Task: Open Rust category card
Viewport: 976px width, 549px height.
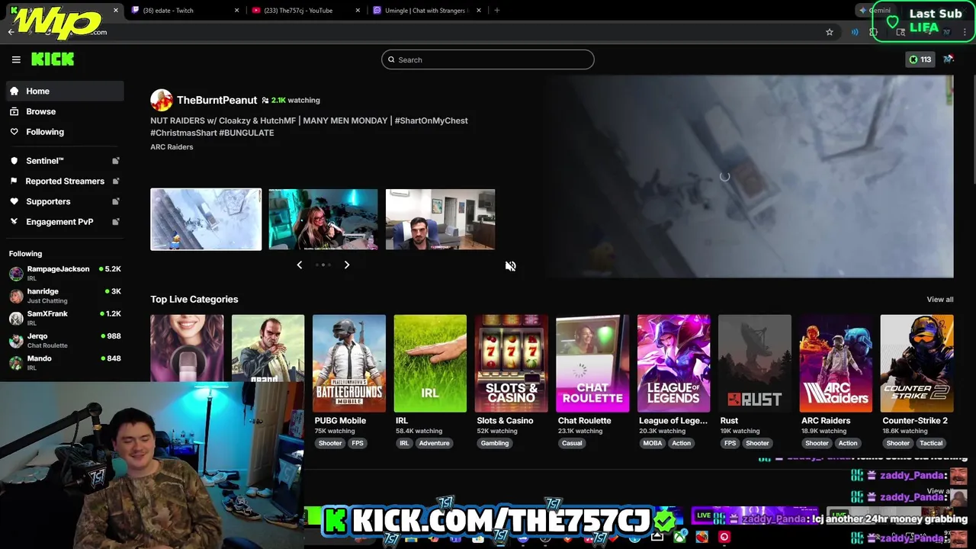Action: point(755,364)
